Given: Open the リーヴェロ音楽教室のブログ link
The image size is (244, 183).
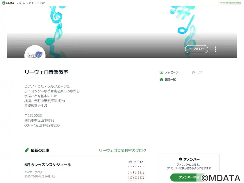Looking at the screenshot, I should [x=123, y=150].
